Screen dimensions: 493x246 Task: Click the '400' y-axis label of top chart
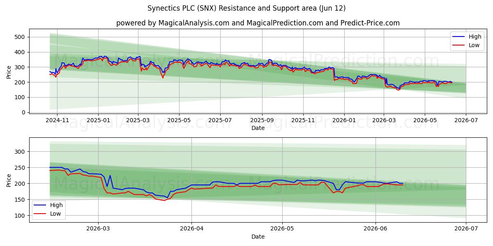point(20,52)
